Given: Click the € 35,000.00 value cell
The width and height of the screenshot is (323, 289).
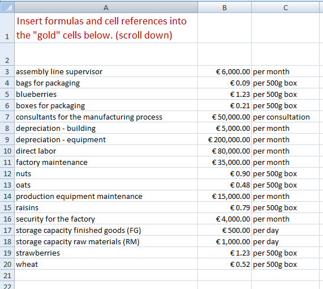Looking at the screenshot, I should (x=225, y=162).
